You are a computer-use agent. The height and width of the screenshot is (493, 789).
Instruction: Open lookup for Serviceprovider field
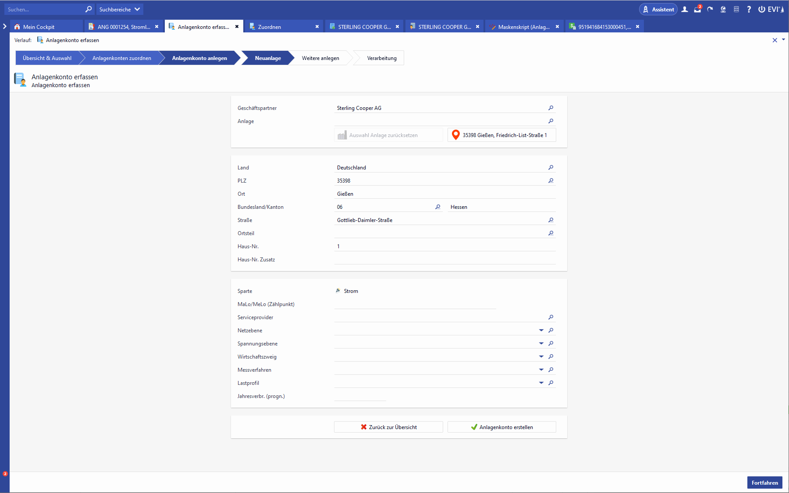(551, 317)
